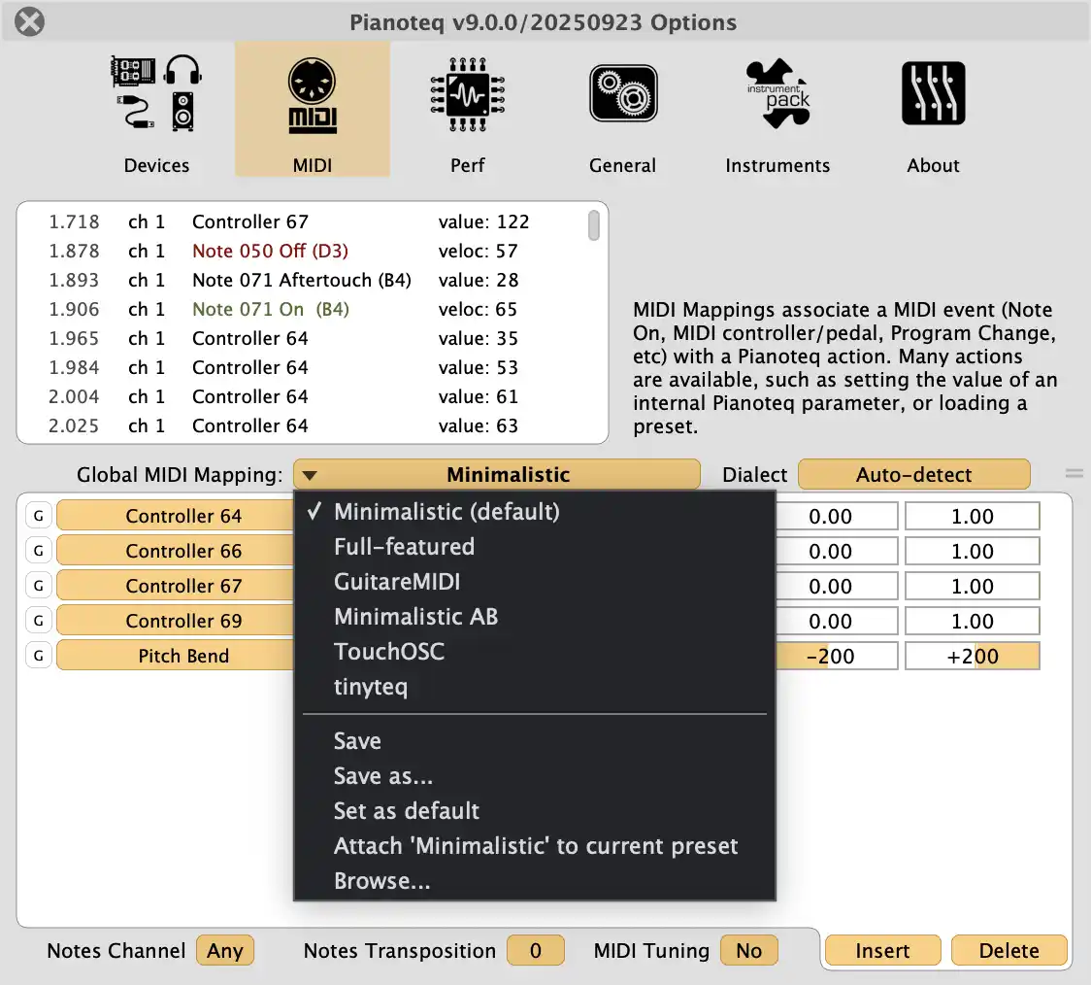This screenshot has height=985, width=1091.
Task: Toggle the G flag for Controller 64
Action: coord(38,516)
